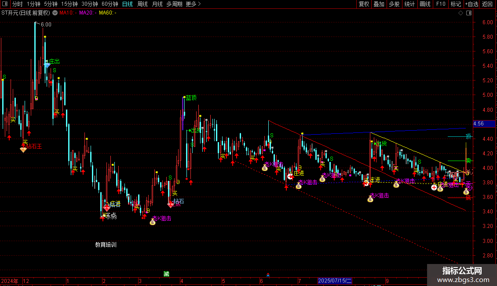Screen dimensions: 497x286
Task: Click the 标记 mark button
Action: [x=456, y=4]
